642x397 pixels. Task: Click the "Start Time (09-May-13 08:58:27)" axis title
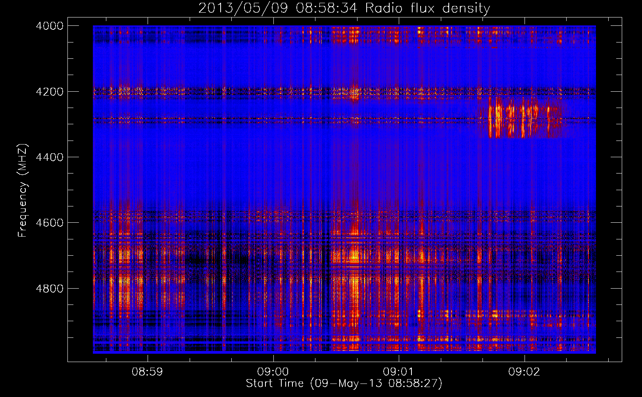point(344,384)
